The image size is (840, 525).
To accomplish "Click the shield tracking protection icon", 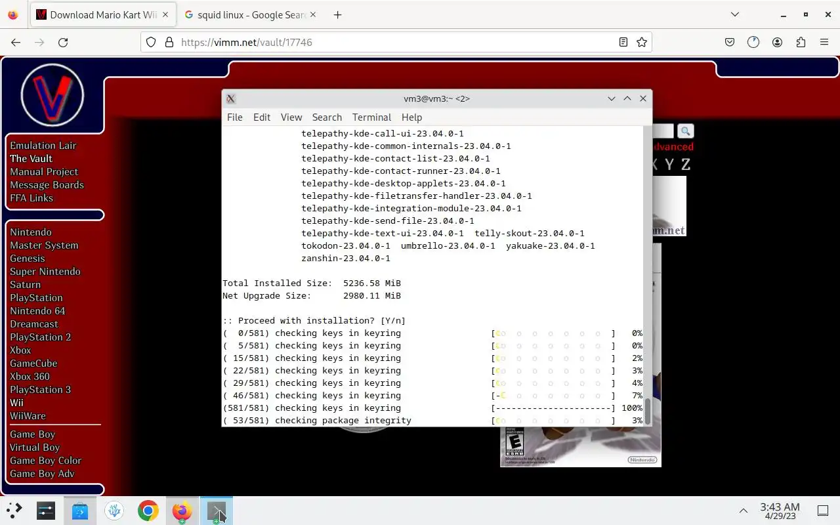I will point(151,42).
